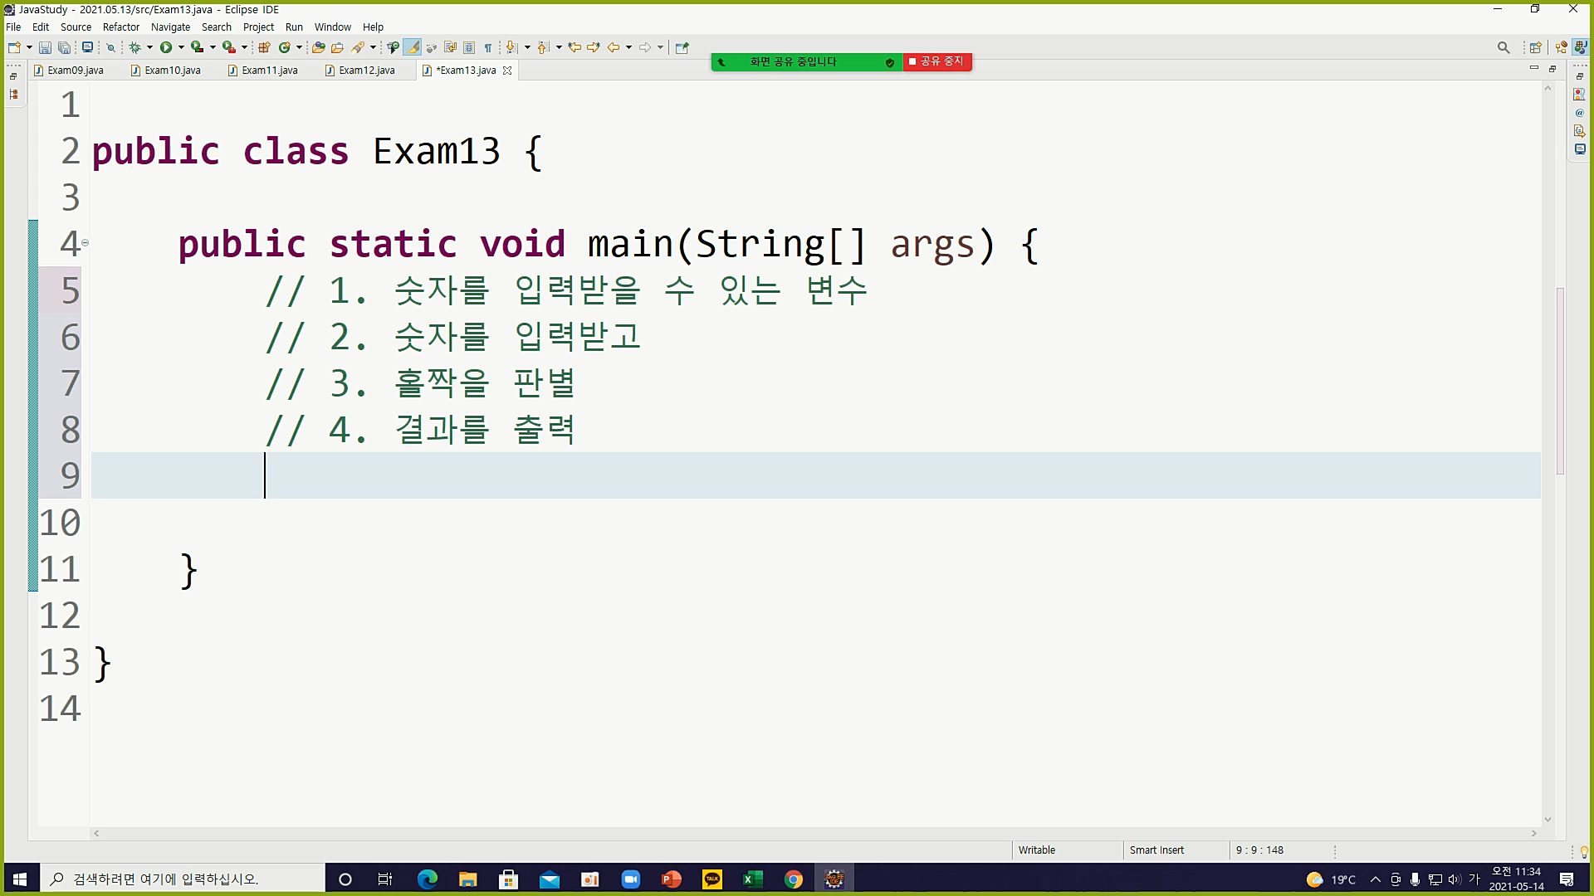Run the program with green Run button

tap(166, 48)
